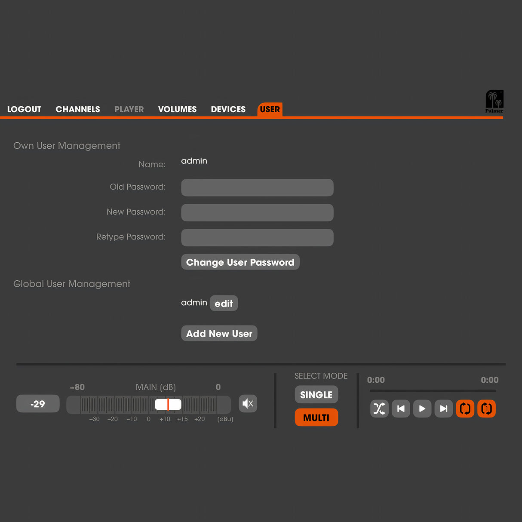Click the Palmer palm tree logo

[x=494, y=101]
